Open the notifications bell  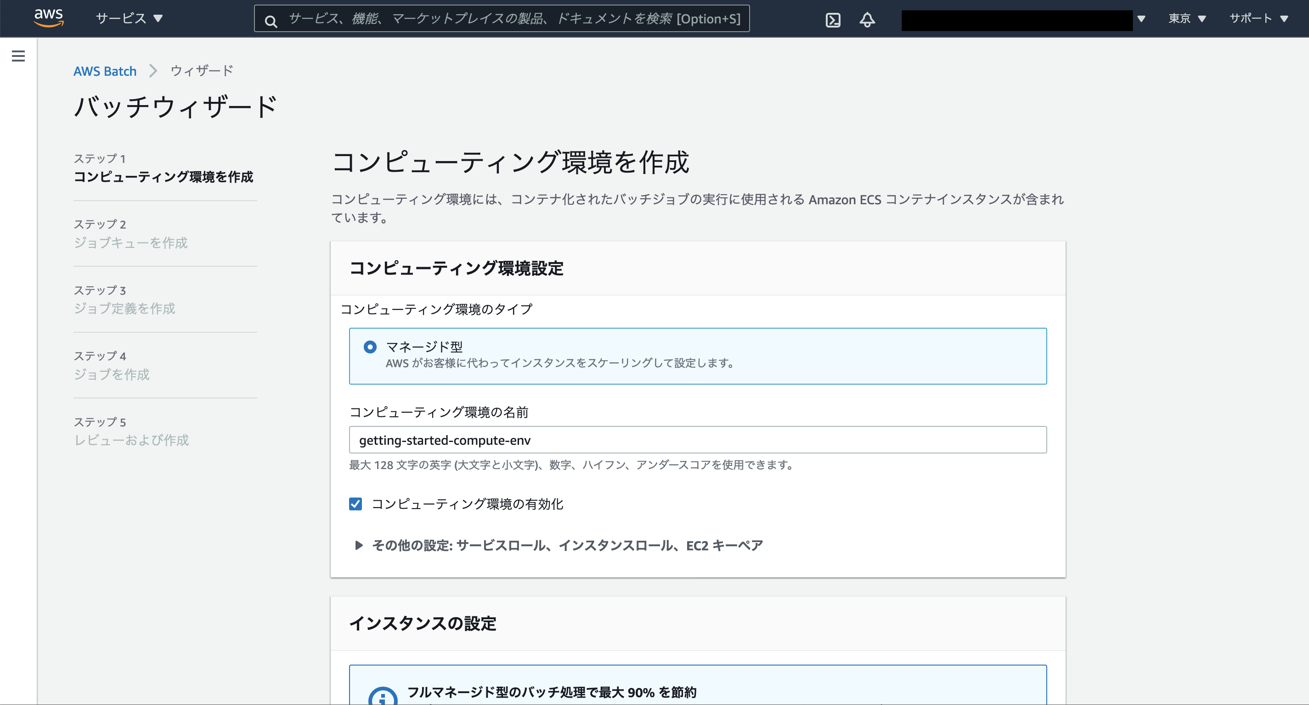click(867, 20)
